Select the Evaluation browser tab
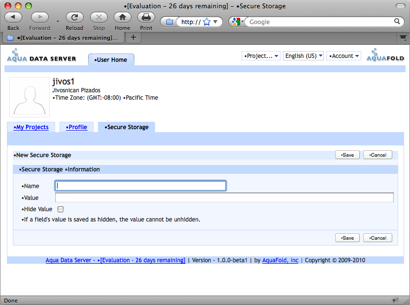Image resolution: width=410 pixels, height=305 pixels. [63, 38]
